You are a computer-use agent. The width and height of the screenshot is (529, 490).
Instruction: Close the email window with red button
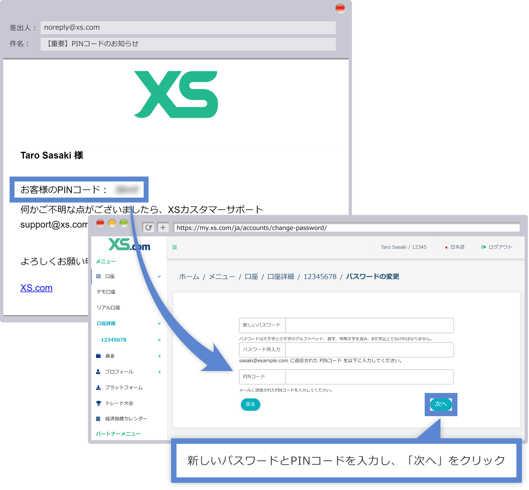(x=340, y=8)
